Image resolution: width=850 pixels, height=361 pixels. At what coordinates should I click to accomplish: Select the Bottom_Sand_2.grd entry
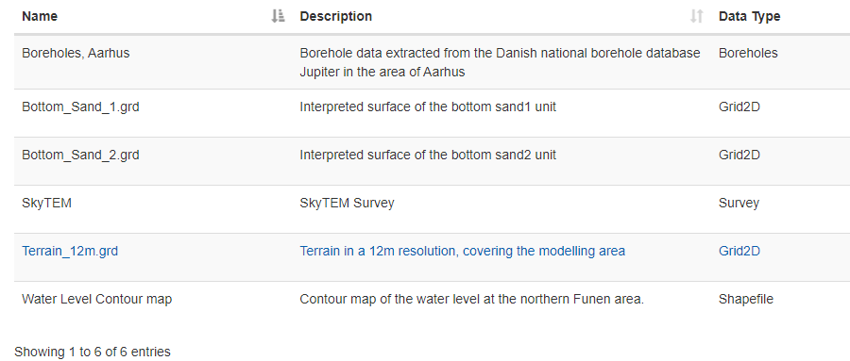(80, 155)
